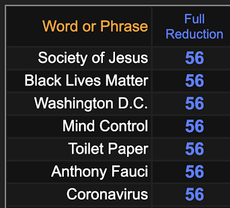
Task: Click the 56 value beside Society of Jesus
Action: pyautogui.click(x=194, y=58)
